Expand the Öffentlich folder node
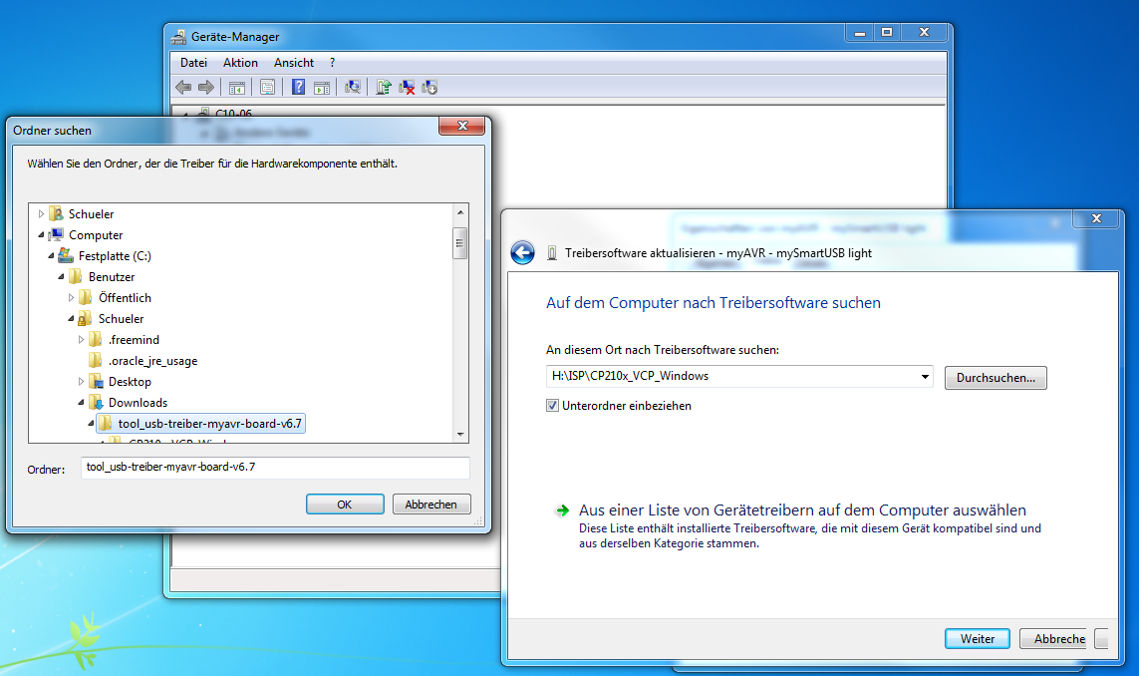The height and width of the screenshot is (676, 1139). coord(72,298)
